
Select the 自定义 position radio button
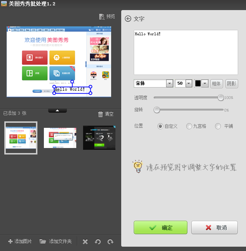[x=160, y=126]
